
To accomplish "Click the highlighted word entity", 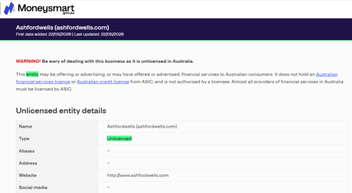I will tap(32, 74).
